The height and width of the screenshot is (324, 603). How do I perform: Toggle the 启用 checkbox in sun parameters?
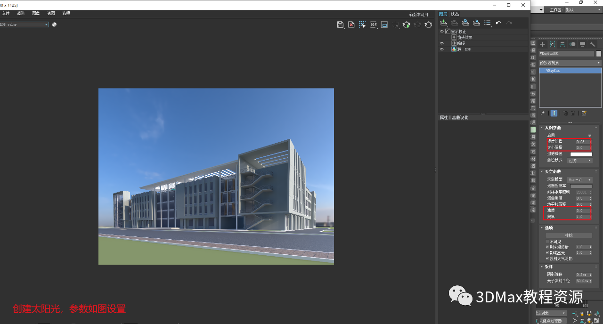pos(589,136)
